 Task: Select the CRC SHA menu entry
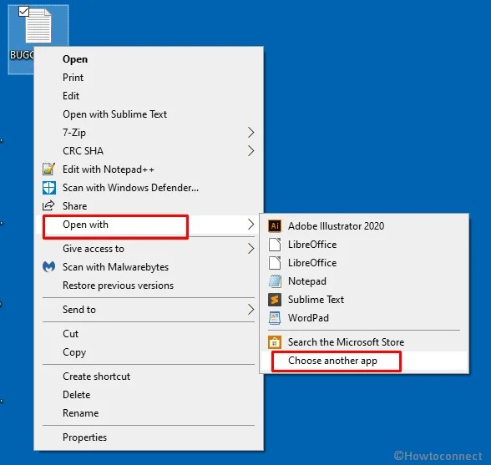point(149,151)
